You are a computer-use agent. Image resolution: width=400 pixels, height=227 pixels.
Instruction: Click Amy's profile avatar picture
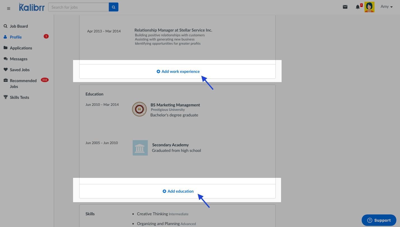point(369,7)
